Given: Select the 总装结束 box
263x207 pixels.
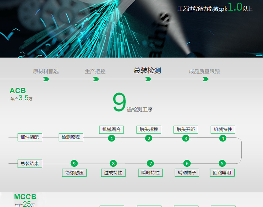Looking at the screenshot, I should (x=30, y=164).
